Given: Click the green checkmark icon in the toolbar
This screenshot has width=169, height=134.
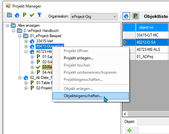Looking at the screenshot, I should [32, 15].
